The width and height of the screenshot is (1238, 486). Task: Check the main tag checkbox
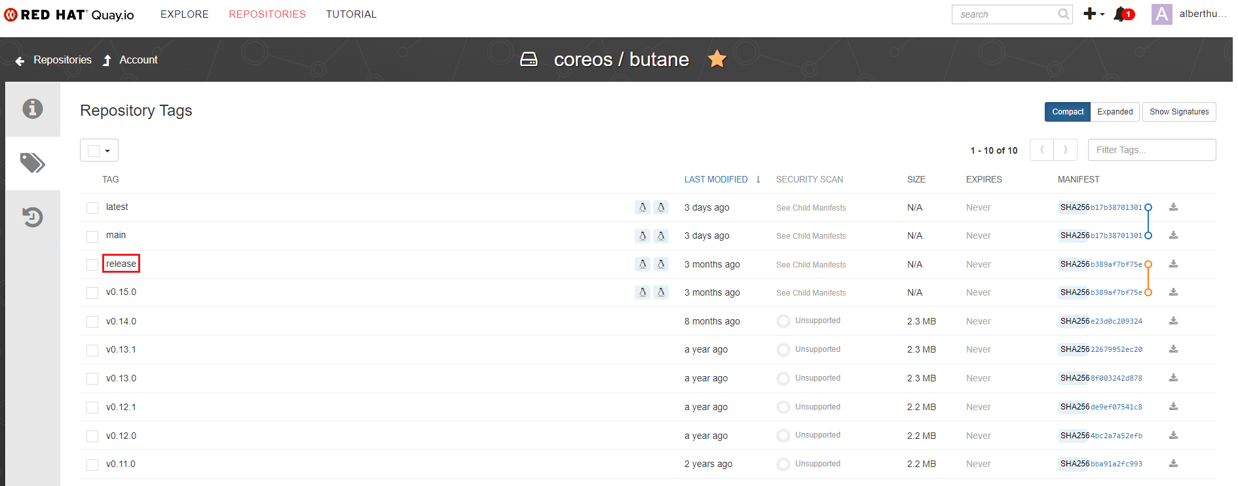point(92,236)
